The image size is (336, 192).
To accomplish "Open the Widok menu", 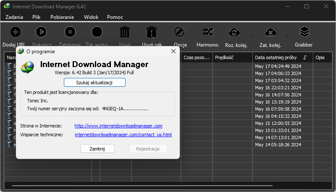I will tap(91, 17).
